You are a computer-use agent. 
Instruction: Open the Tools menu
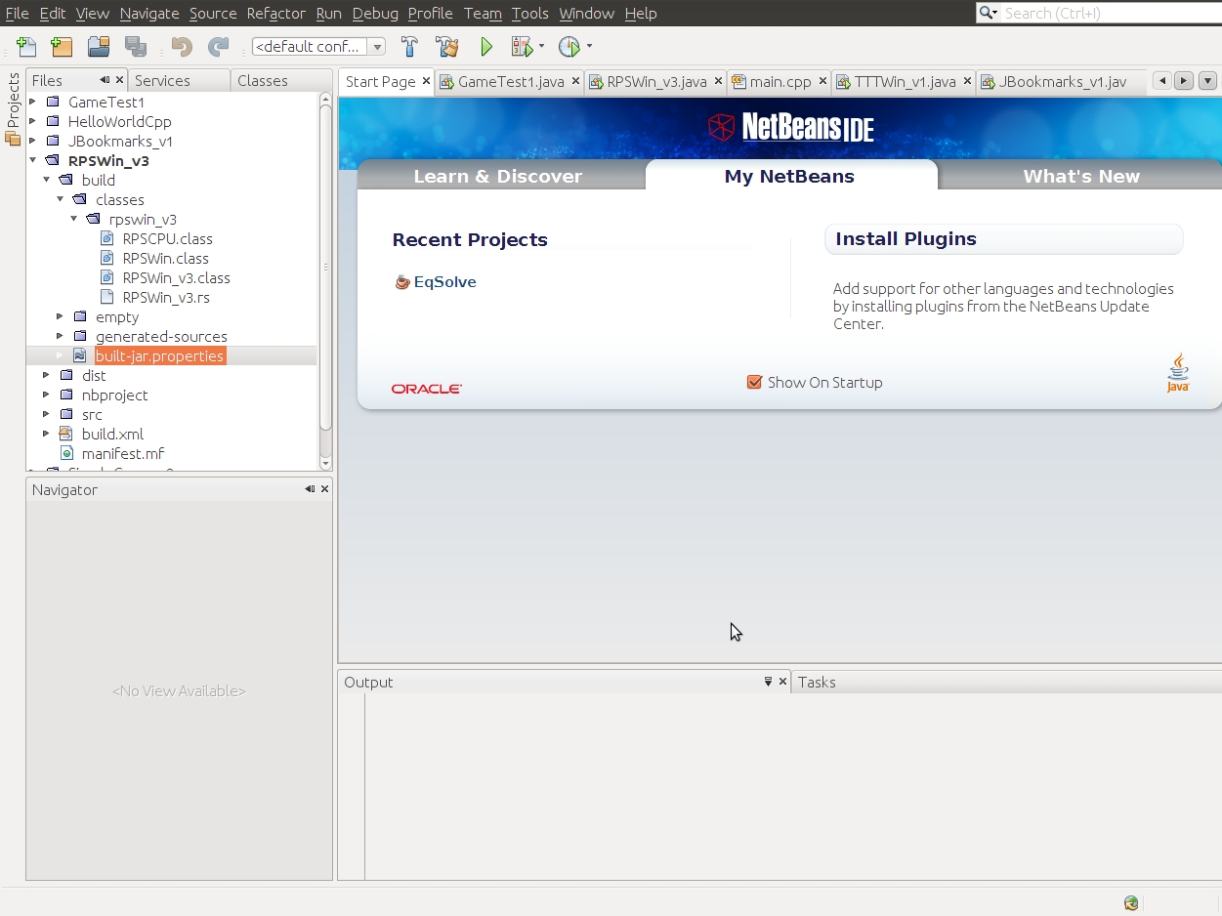pyautogui.click(x=530, y=13)
